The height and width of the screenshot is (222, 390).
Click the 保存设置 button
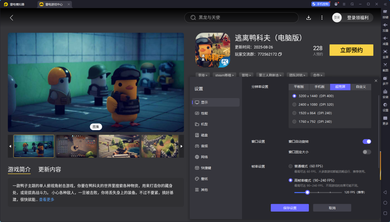pos(290,208)
